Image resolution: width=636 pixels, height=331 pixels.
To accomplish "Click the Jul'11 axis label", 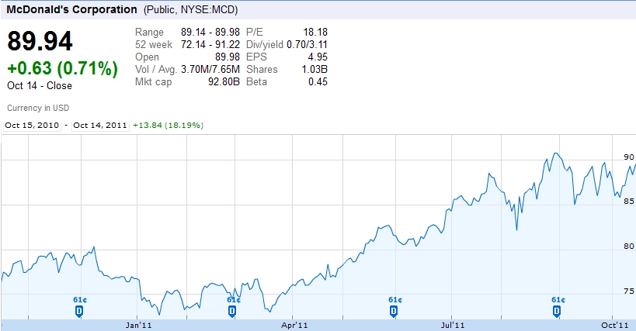I will point(452,326).
